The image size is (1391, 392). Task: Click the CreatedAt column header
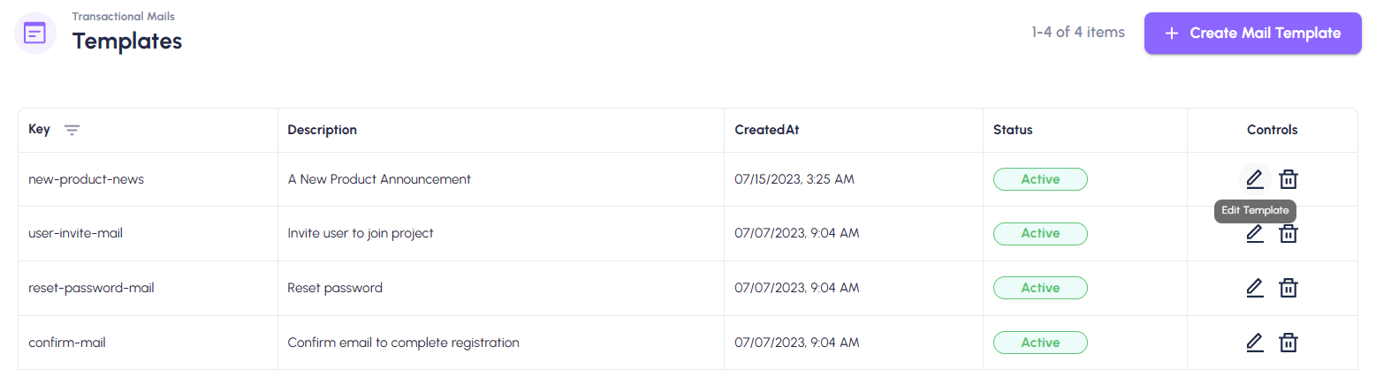(766, 130)
